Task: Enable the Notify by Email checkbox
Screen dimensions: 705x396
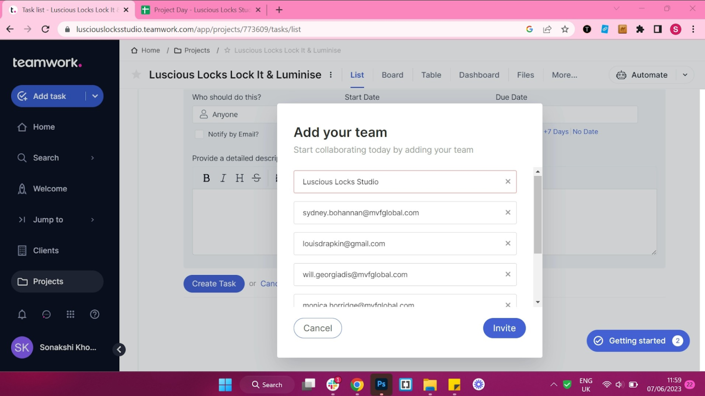Action: coord(199,134)
